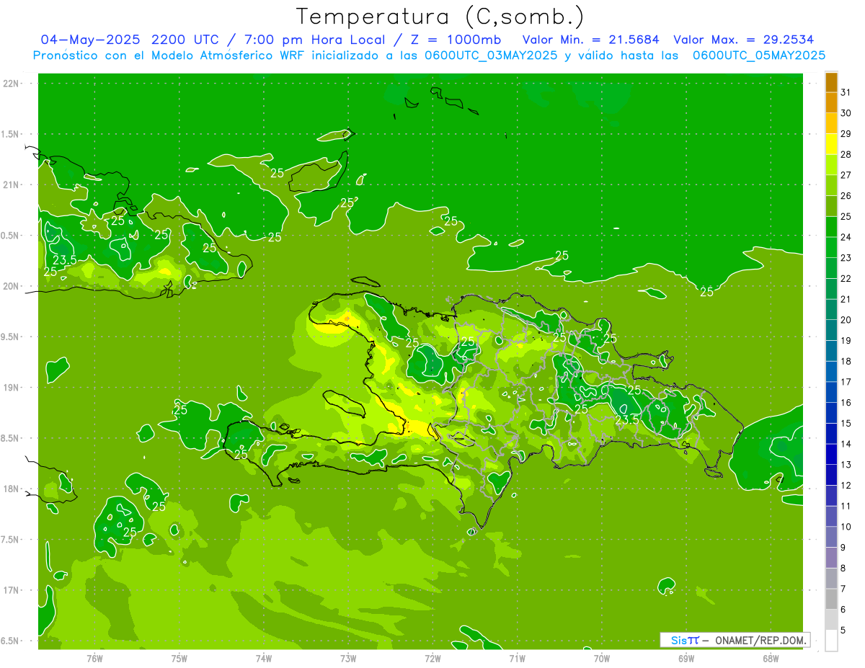This screenshot has width=865, height=668.
Task: Click legend value 8
Action: 843,568
